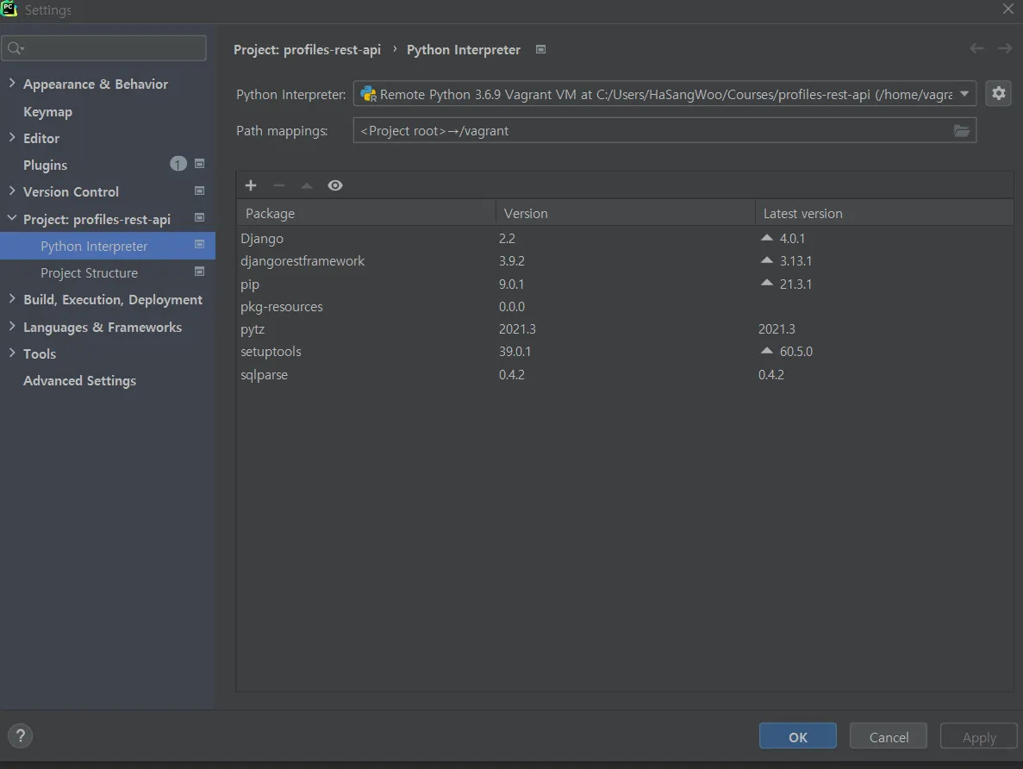The width and height of the screenshot is (1023, 769).
Task: Click the Path mappings field
Action: [x=664, y=130]
